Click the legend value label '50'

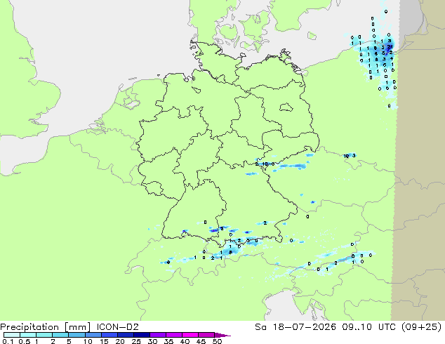point(217,341)
